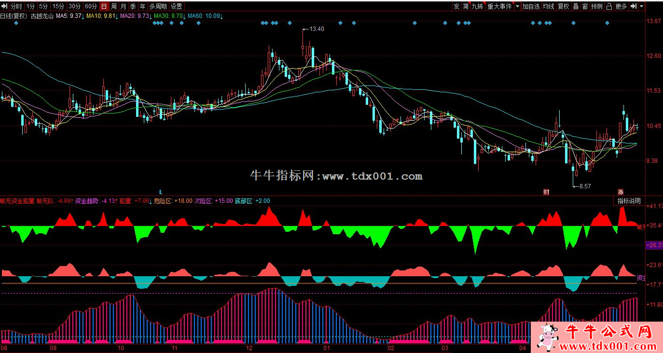Toggle the 均线 moving average display
663x353 pixels.
click(548, 6)
